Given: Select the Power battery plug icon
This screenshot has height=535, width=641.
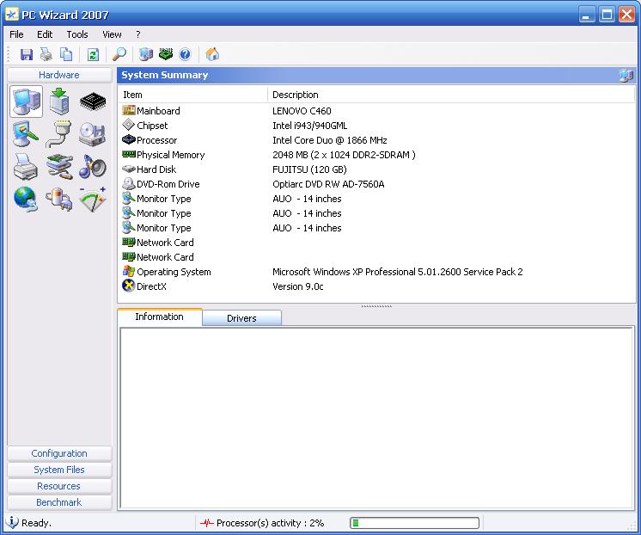Looking at the screenshot, I should point(59,200).
